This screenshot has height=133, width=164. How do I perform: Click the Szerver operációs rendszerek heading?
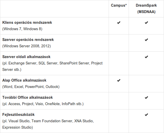coord(28,40)
